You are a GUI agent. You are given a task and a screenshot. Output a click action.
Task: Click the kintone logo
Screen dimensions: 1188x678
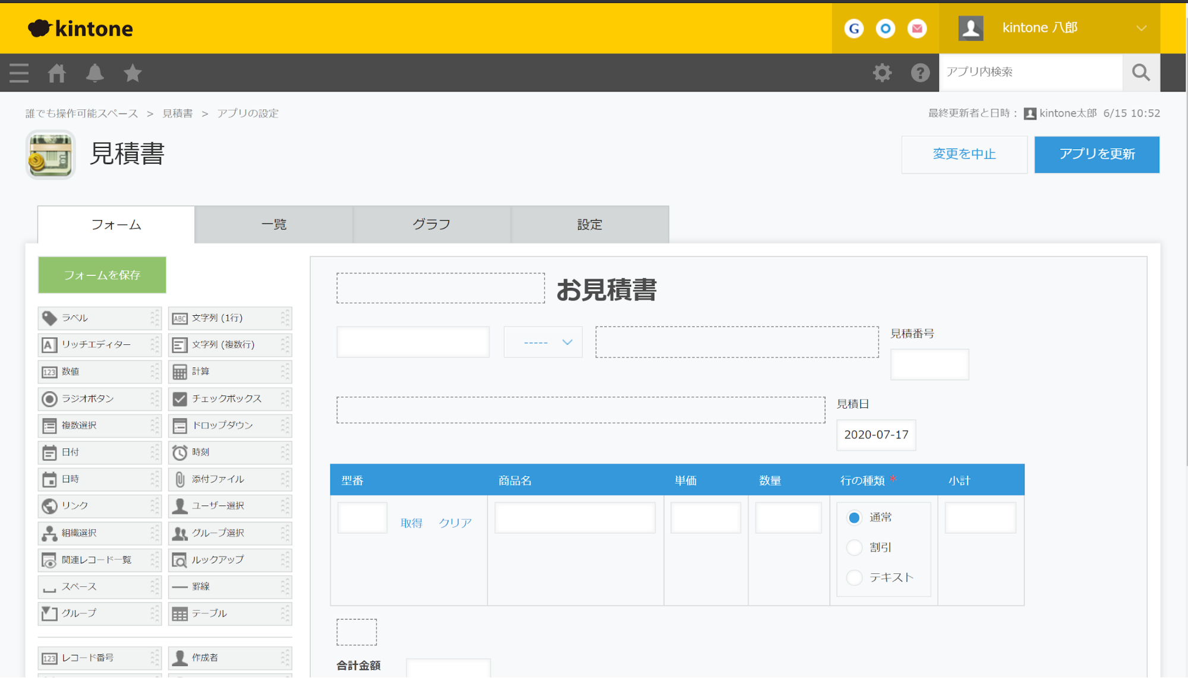tap(80, 28)
